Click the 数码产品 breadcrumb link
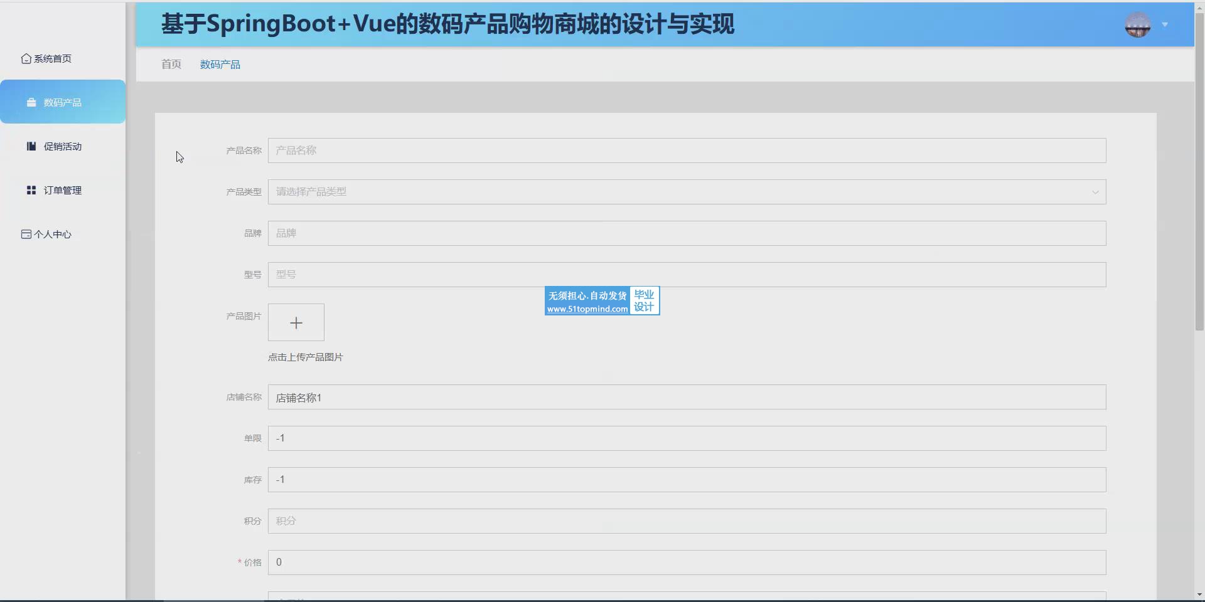 [x=220, y=64]
